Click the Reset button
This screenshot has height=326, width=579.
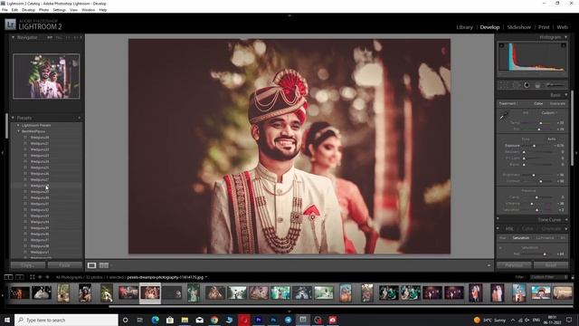tap(551, 265)
